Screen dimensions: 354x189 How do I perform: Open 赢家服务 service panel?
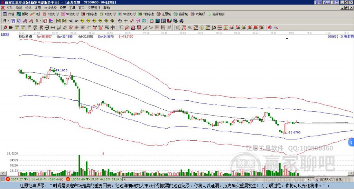pyautogui.click(x=216, y=14)
